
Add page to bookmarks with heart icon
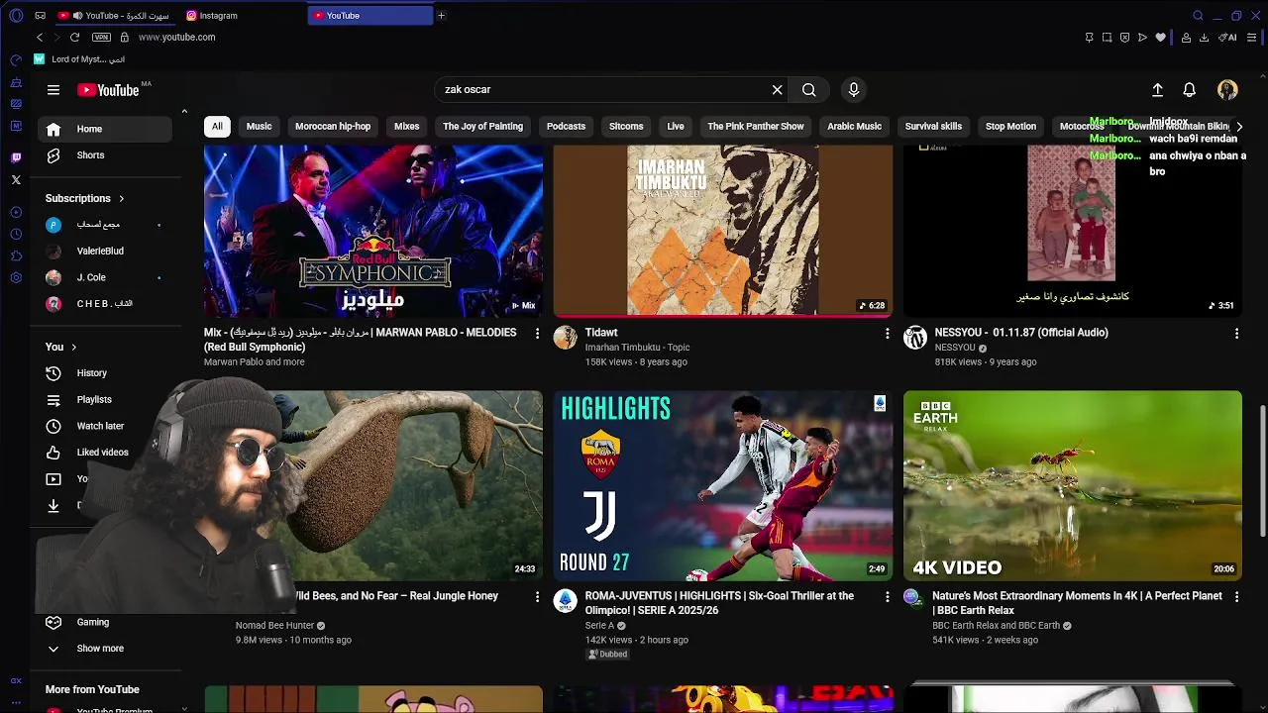[1160, 38]
